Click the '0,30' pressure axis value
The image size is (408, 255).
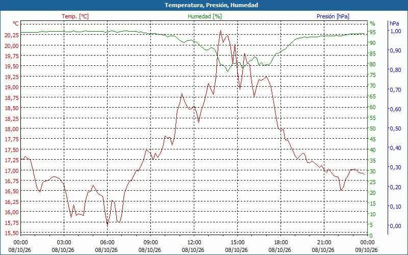pos(396,167)
